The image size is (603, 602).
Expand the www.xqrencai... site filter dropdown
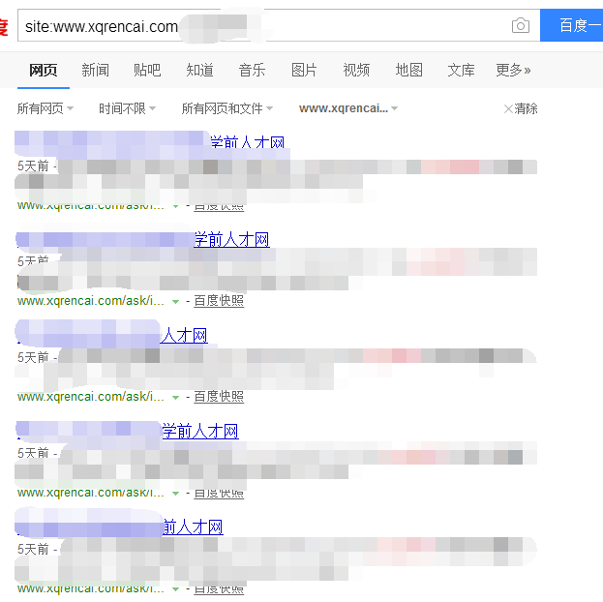348,108
